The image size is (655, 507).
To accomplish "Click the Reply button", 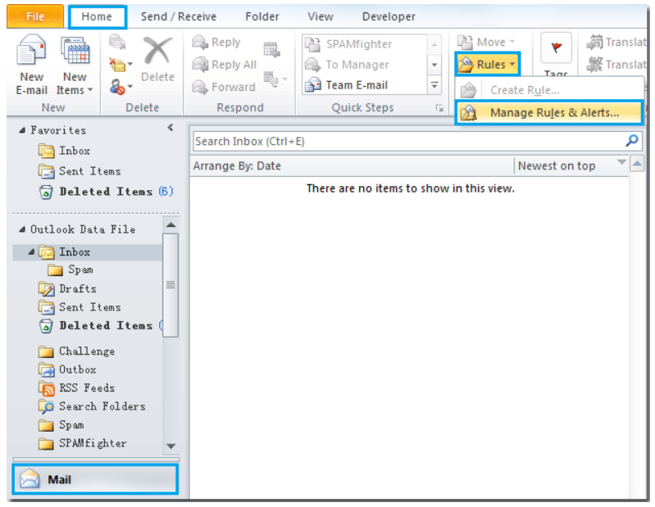I will click(216, 42).
